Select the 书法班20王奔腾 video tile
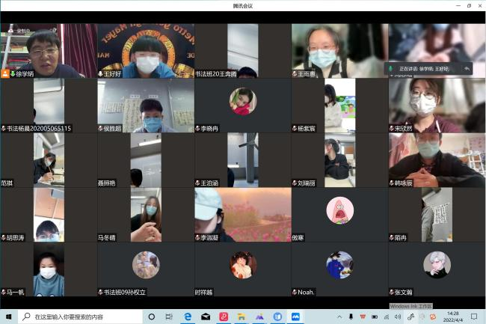Viewport: 486px width, 324px height. 243,51
